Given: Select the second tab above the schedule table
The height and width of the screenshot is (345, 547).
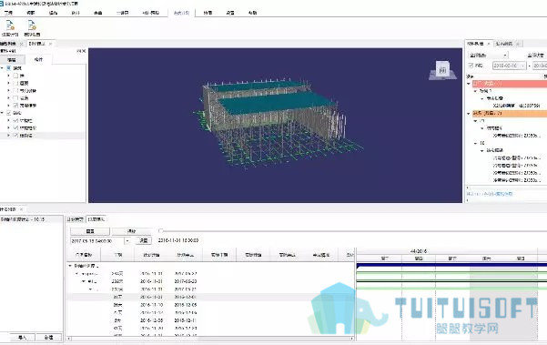Looking at the screenshot, I should 96,219.
